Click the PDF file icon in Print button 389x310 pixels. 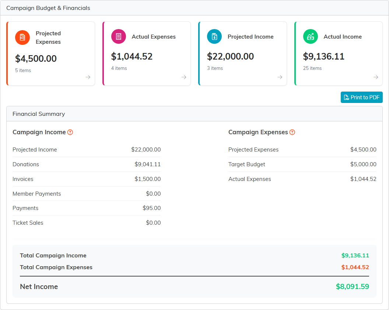point(346,97)
